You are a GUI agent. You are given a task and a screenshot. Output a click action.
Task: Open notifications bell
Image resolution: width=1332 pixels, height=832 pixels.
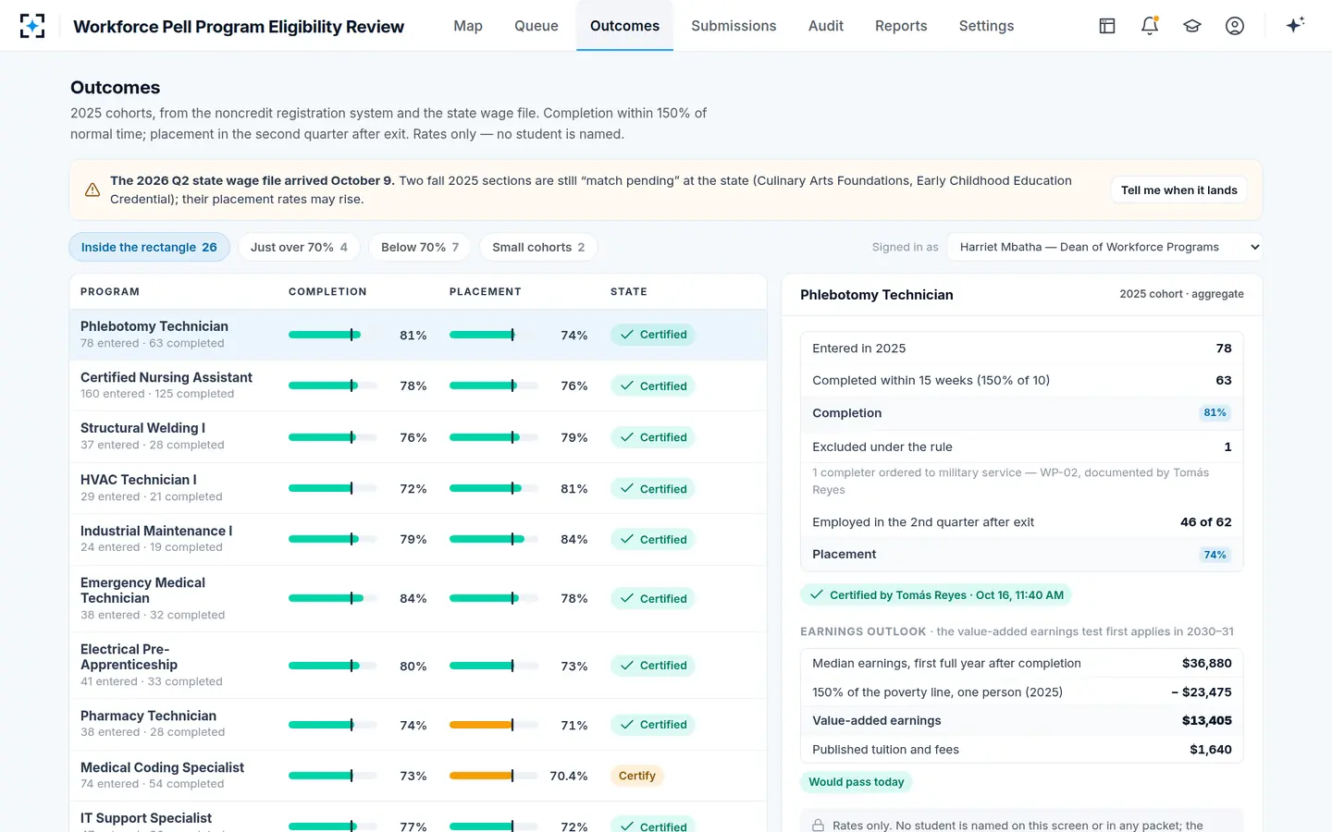click(x=1150, y=26)
